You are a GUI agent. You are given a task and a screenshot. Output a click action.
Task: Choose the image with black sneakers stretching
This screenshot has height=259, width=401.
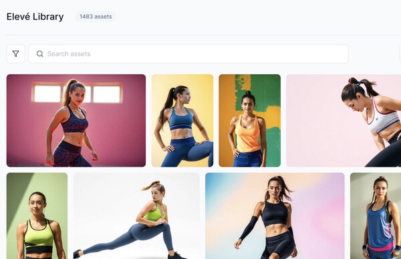tap(136, 216)
